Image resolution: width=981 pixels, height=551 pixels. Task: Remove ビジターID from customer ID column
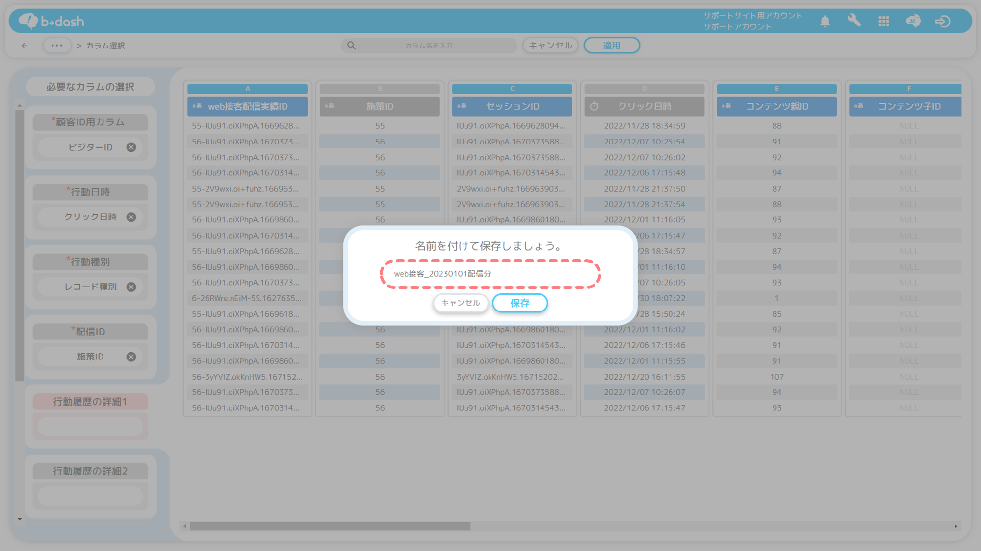coord(131,147)
